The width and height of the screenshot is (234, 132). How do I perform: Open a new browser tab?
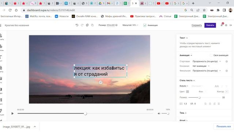pyautogui.click(x=193, y=3)
